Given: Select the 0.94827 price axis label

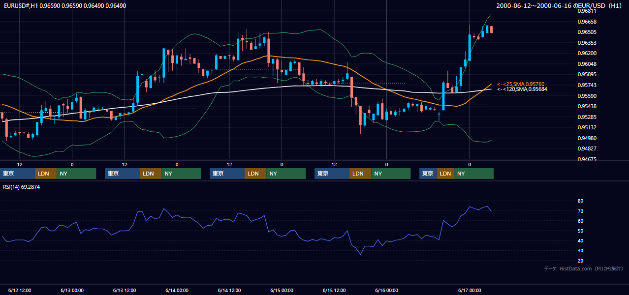Looking at the screenshot, I should pyautogui.click(x=587, y=148).
